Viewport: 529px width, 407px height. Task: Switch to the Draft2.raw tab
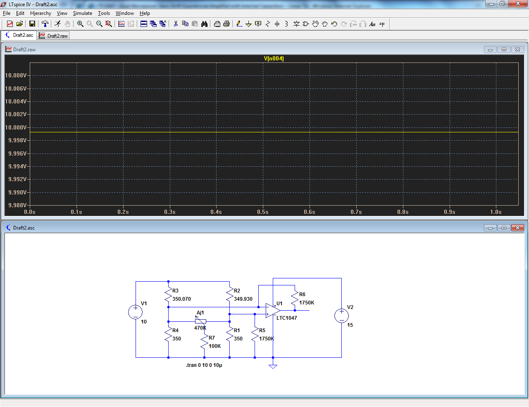(x=53, y=36)
